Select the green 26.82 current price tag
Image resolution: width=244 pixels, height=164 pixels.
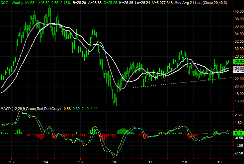coord(237,61)
